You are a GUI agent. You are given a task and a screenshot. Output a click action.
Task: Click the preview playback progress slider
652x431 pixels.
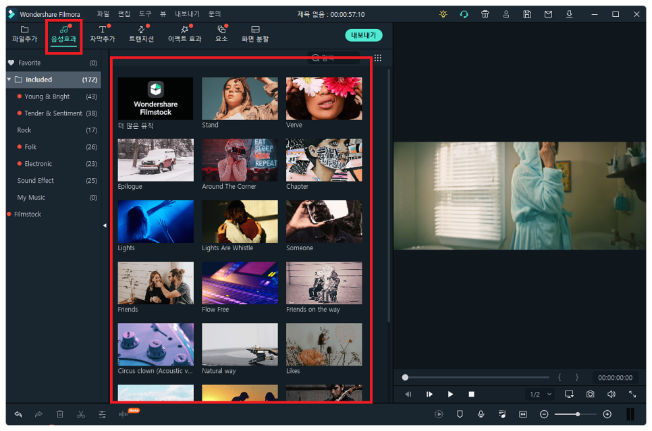(476, 378)
